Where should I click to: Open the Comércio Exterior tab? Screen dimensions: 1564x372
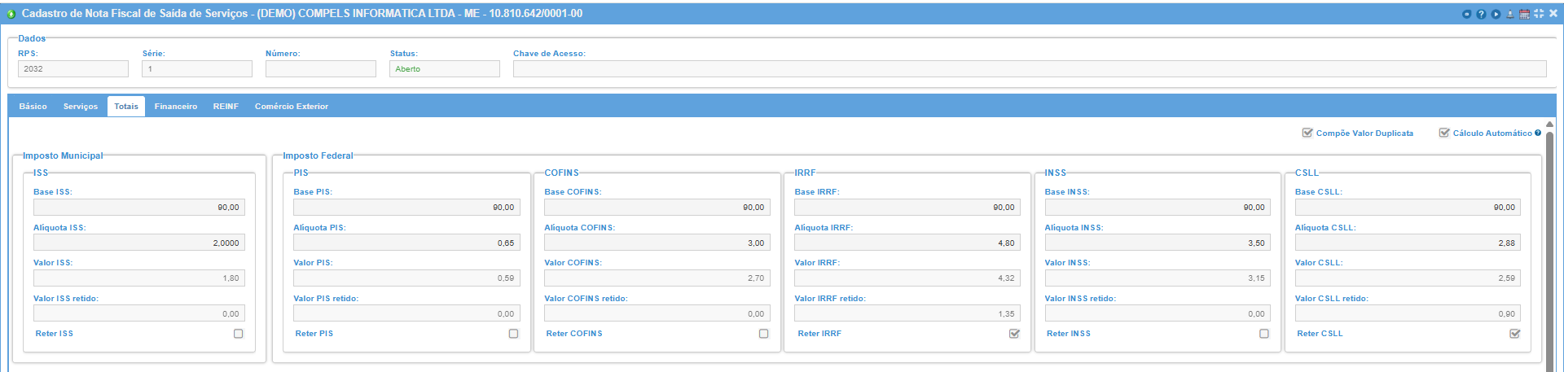click(292, 107)
